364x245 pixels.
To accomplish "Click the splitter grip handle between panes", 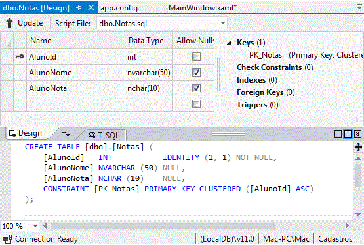I will click(x=228, y=134).
